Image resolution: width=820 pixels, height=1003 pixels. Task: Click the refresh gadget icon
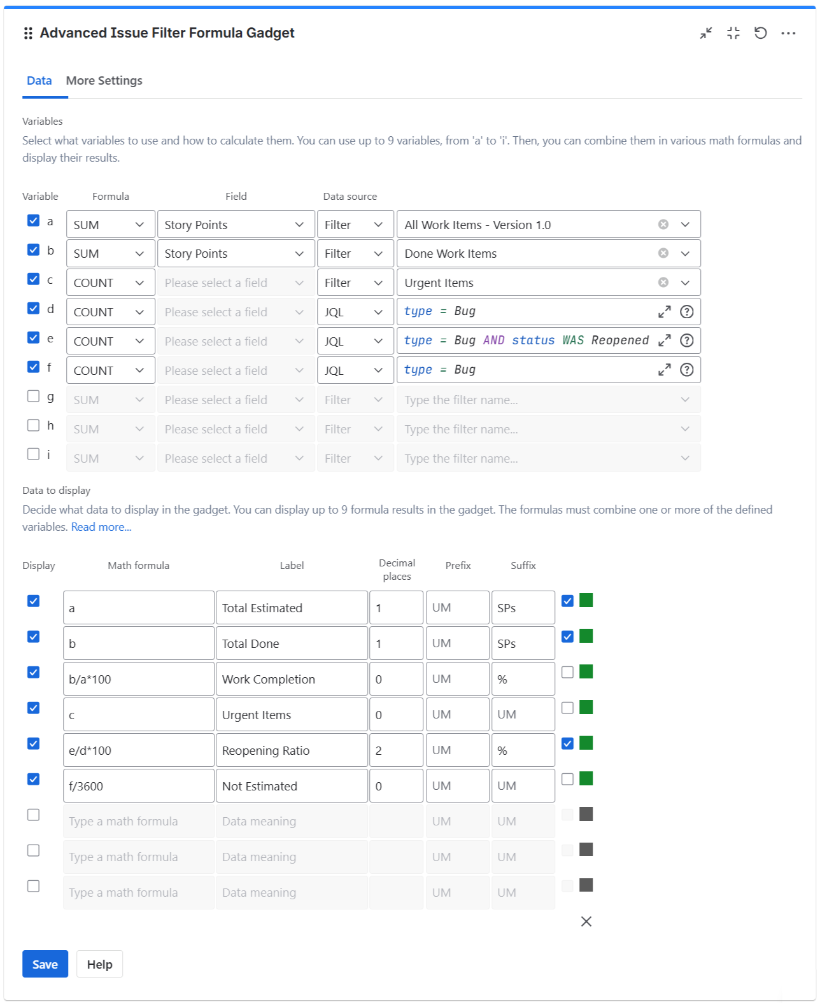[761, 33]
